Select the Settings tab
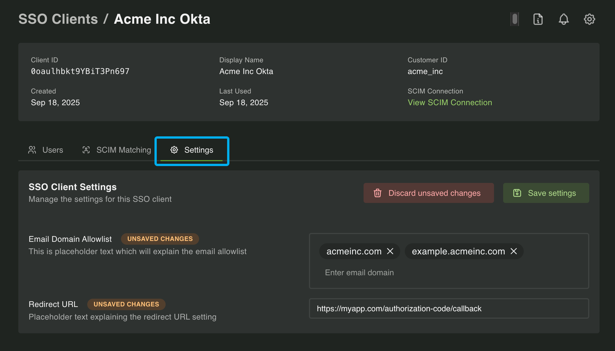Viewport: 615px width, 351px height. (199, 150)
